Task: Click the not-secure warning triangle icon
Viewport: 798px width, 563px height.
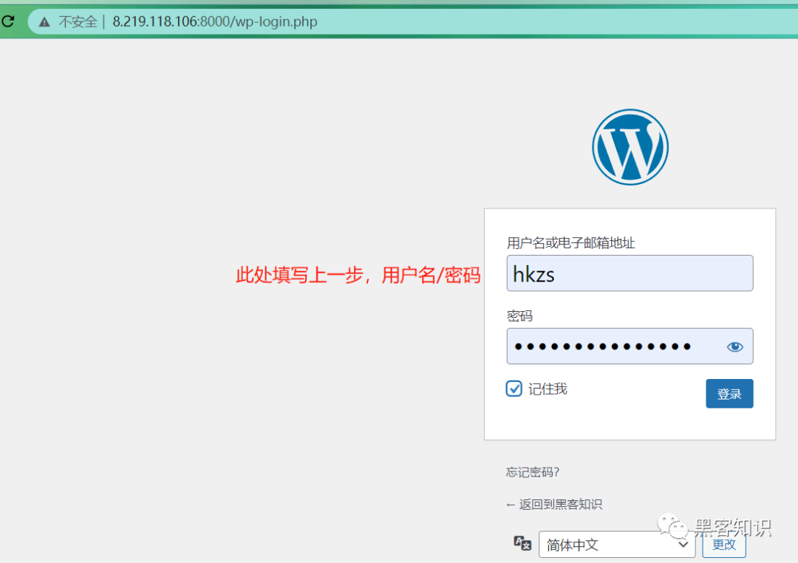Action: (x=45, y=22)
